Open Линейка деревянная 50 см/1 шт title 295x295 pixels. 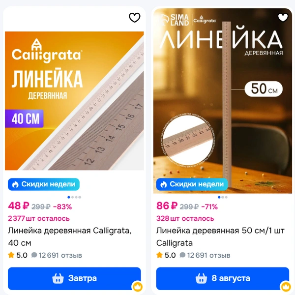(220, 236)
